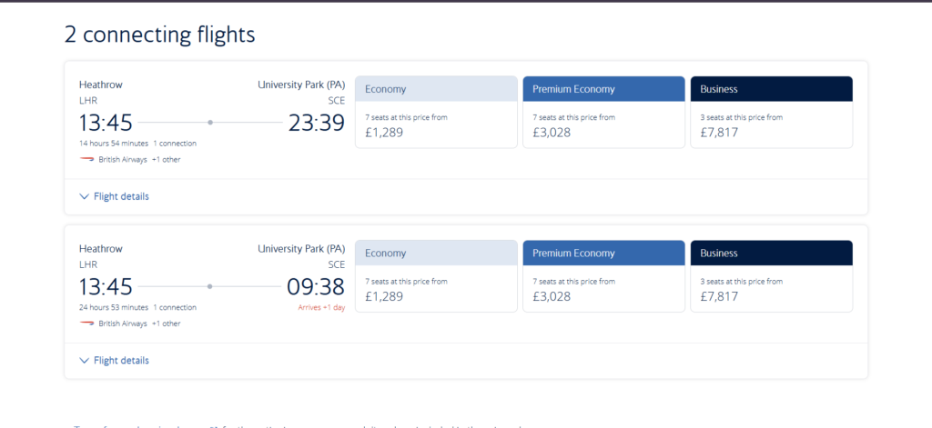Click British Airways logo on the 09:38 arrival flight

86,323
